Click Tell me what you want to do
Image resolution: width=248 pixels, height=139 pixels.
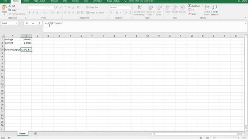[x=139, y=1]
